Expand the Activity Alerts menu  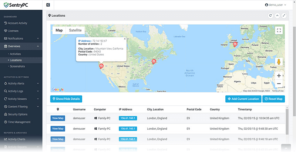click(x=21, y=83)
